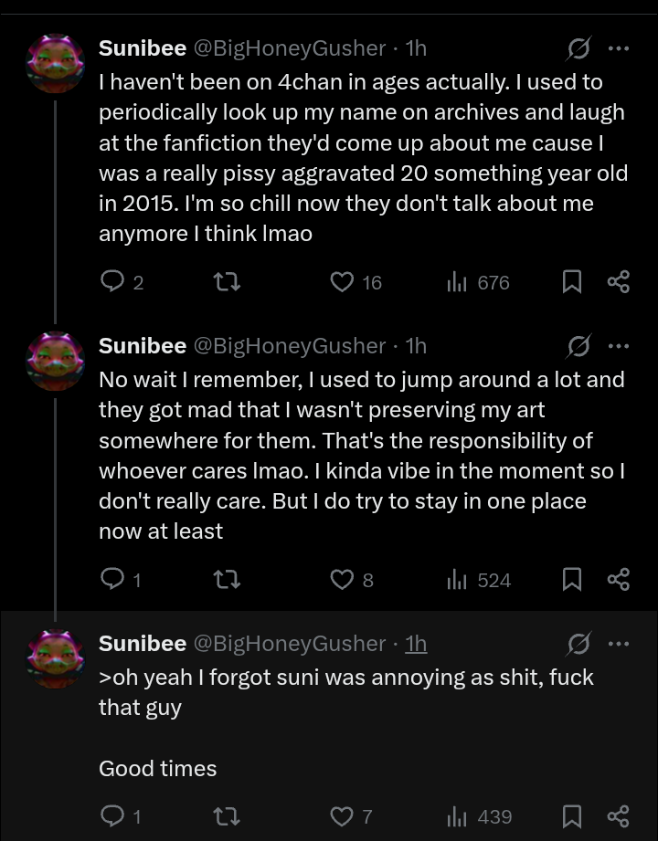The width and height of the screenshot is (658, 841).
Task: Open more options on first tweet
Action: pyautogui.click(x=619, y=48)
